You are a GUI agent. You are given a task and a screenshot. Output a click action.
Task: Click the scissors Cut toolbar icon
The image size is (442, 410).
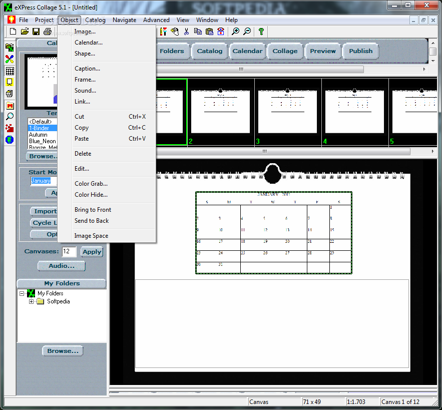pyautogui.click(x=186, y=32)
